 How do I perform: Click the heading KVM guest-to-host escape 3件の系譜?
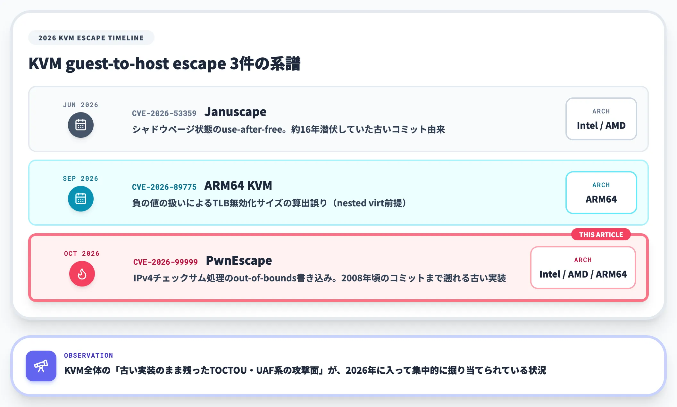coord(165,63)
